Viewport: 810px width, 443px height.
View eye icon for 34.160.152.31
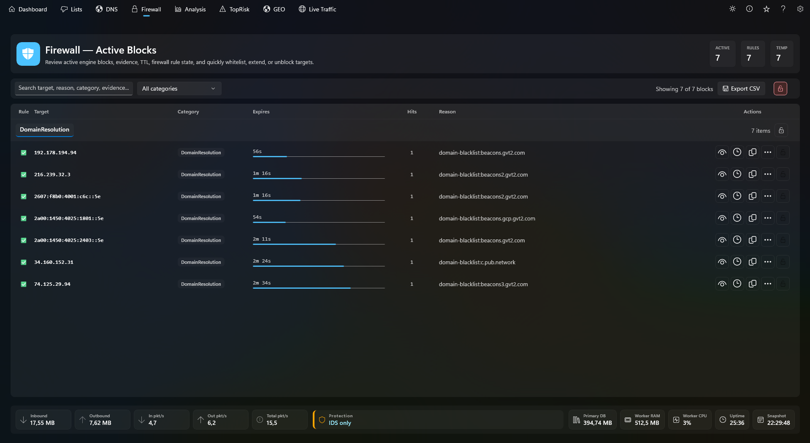click(x=722, y=262)
